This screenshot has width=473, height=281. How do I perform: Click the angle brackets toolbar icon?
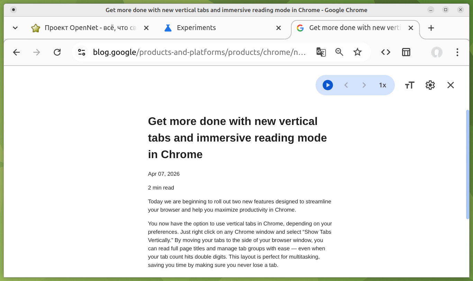(x=386, y=52)
